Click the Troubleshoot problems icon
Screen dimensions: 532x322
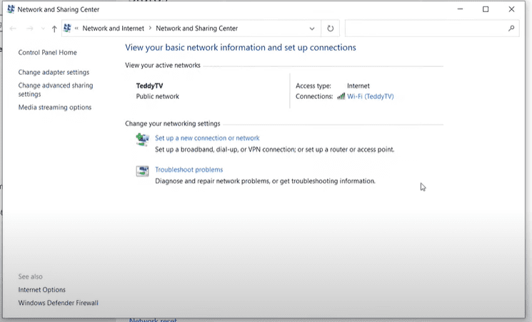142,171
